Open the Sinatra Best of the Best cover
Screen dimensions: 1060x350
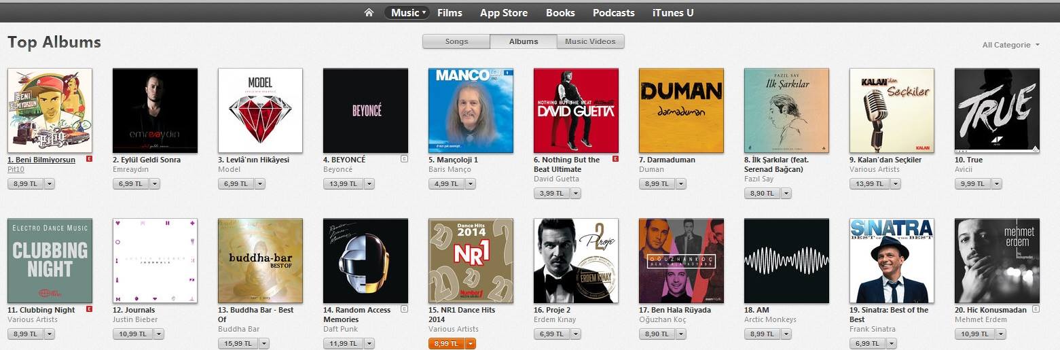pyautogui.click(x=892, y=260)
